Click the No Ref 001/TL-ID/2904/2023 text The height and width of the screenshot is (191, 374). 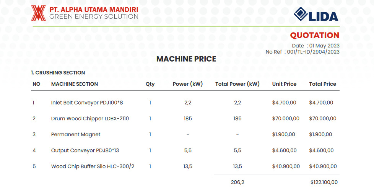302,52
